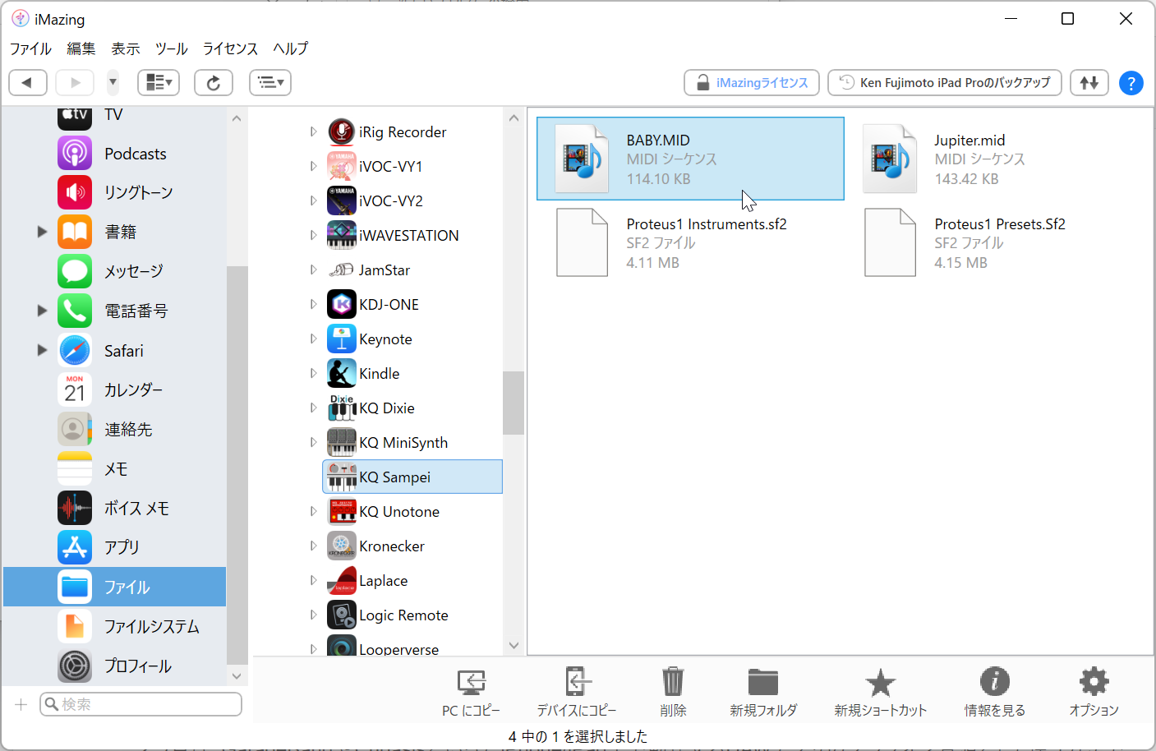Open the カレンダー calendar icon

tap(75, 389)
